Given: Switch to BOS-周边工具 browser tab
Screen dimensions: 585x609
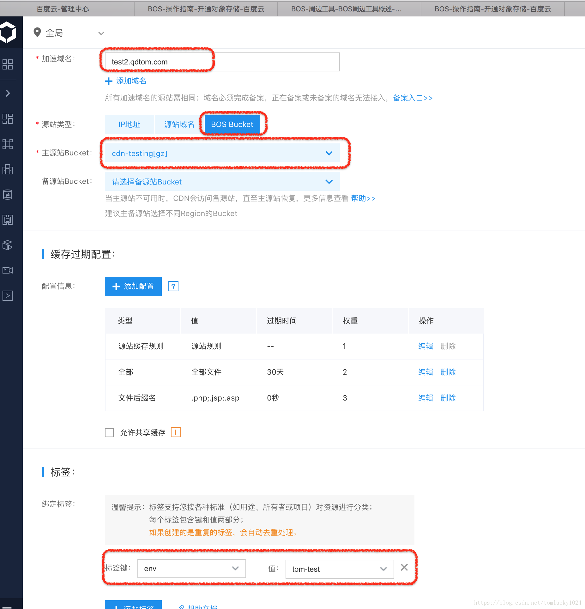Looking at the screenshot, I should 349,9.
